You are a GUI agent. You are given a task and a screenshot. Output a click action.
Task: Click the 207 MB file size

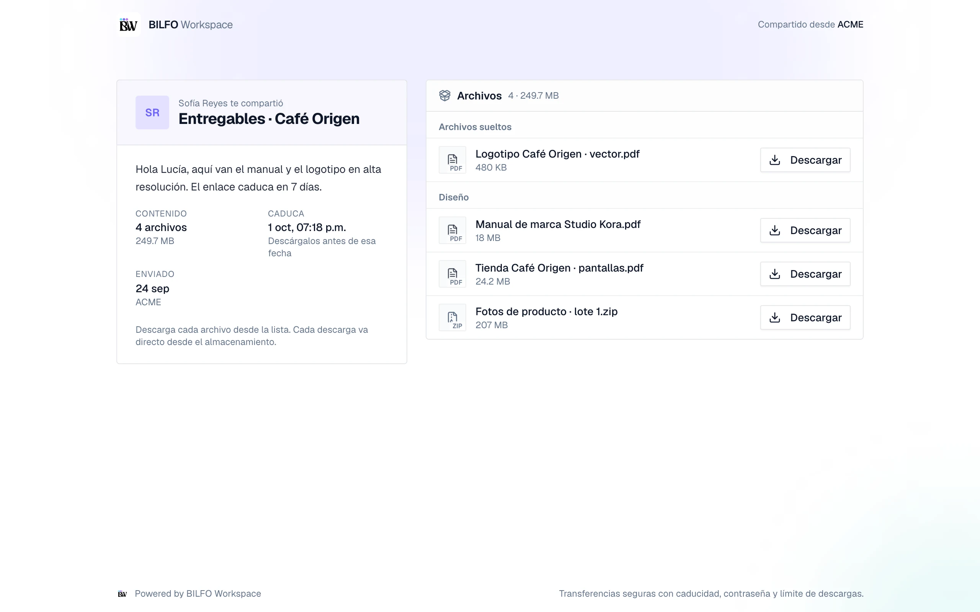point(491,326)
